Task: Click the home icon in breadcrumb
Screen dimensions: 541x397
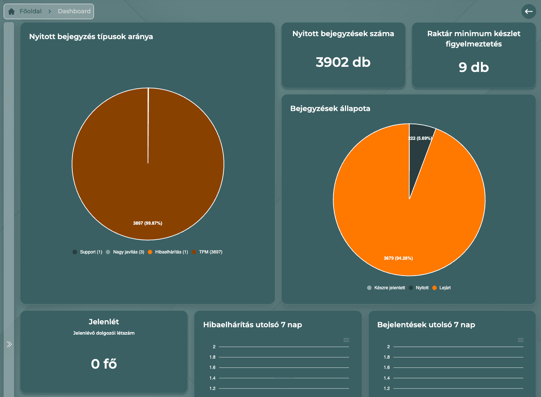Action: [x=11, y=11]
